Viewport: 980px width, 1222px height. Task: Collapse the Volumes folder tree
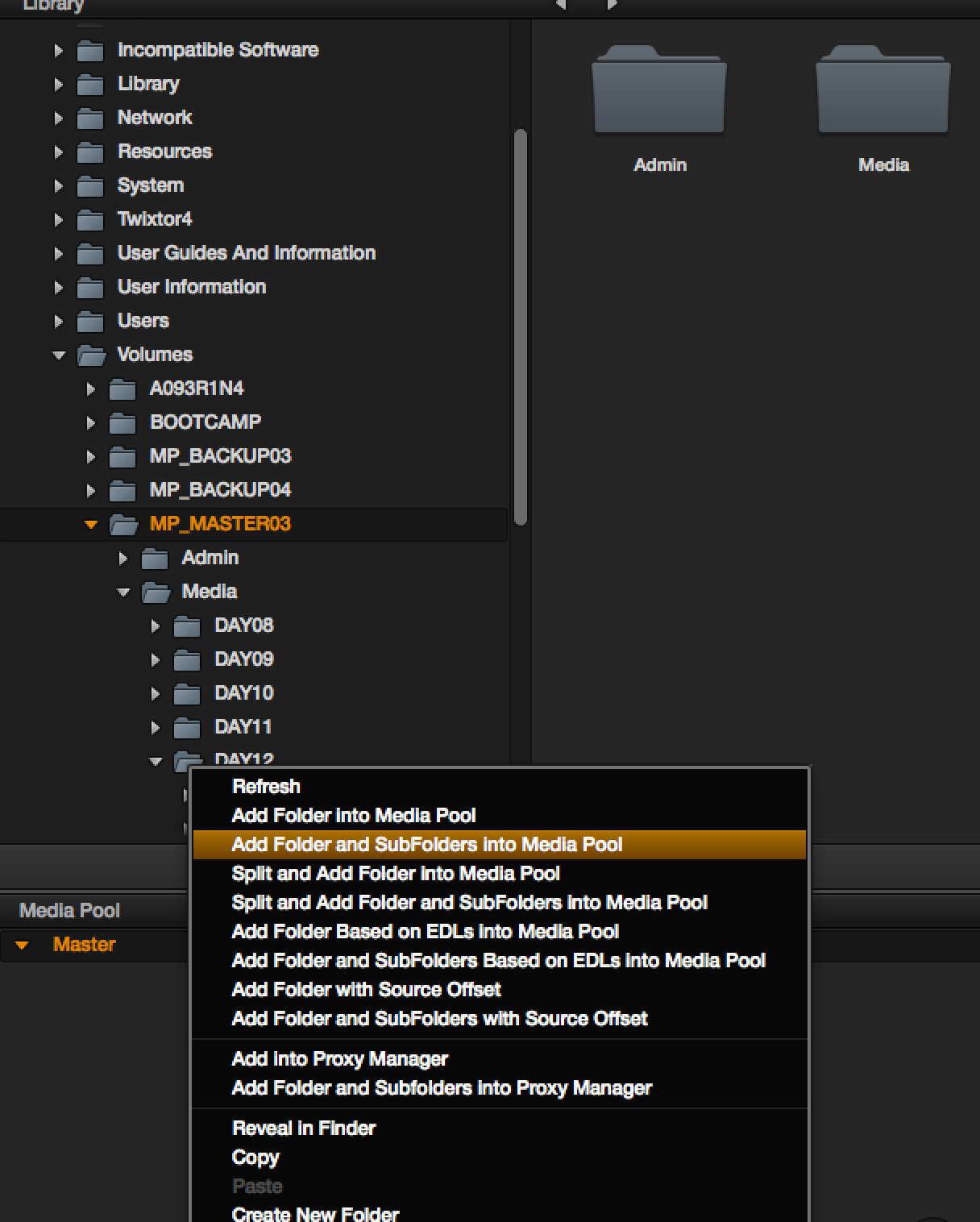click(59, 355)
